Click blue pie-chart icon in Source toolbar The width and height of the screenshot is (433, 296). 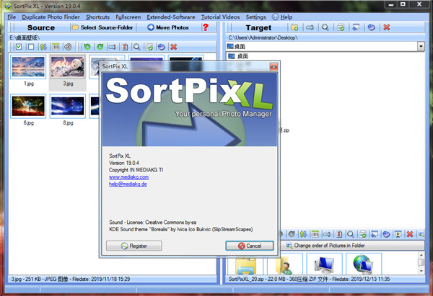(161, 47)
